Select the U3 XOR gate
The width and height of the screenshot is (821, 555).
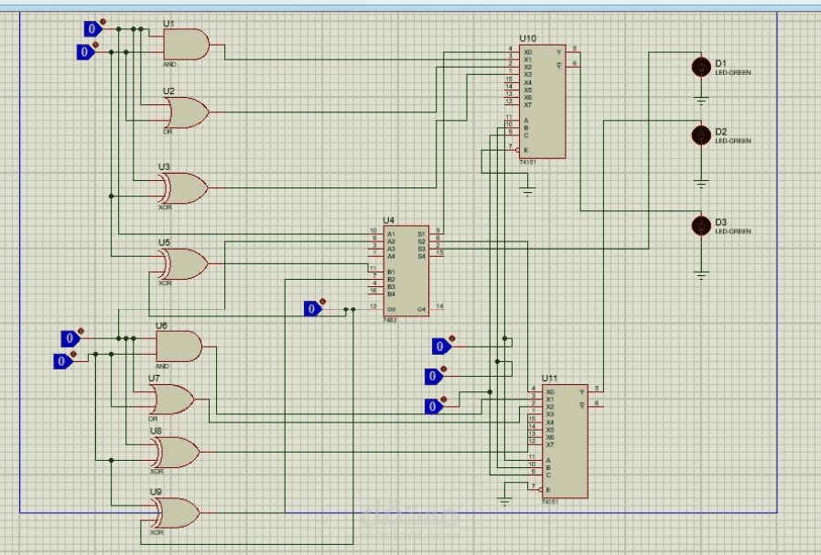coord(184,187)
